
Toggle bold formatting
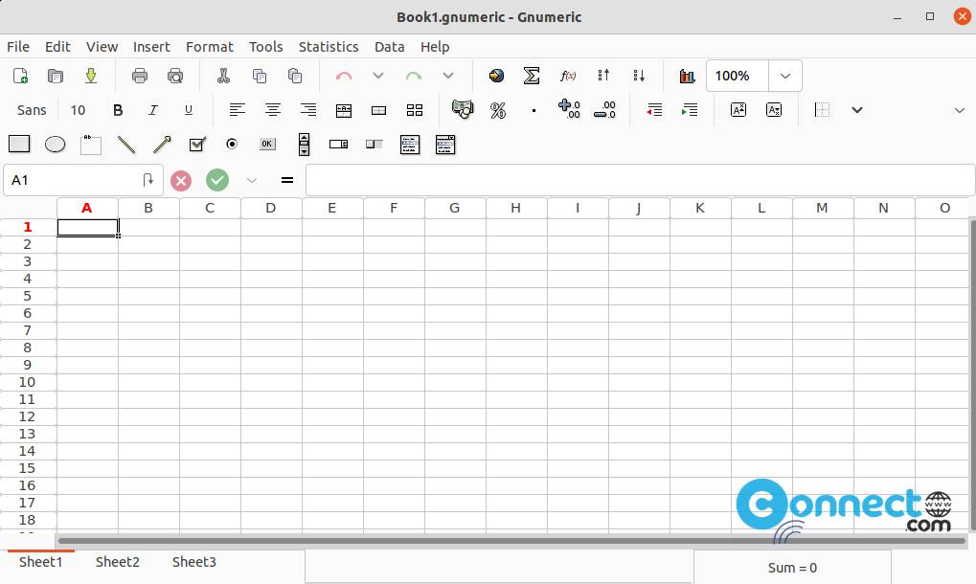pyautogui.click(x=118, y=110)
